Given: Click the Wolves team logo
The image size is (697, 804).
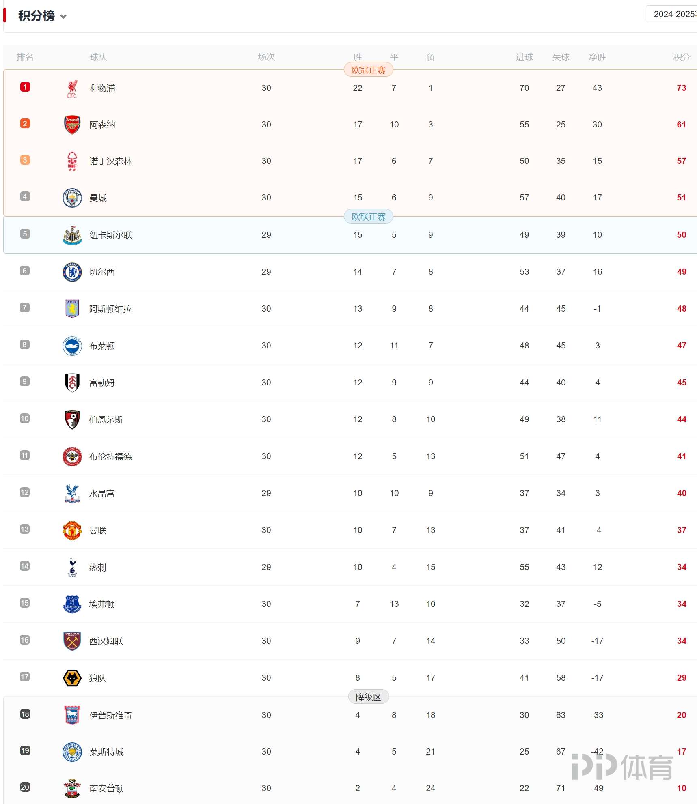Looking at the screenshot, I should (x=72, y=678).
